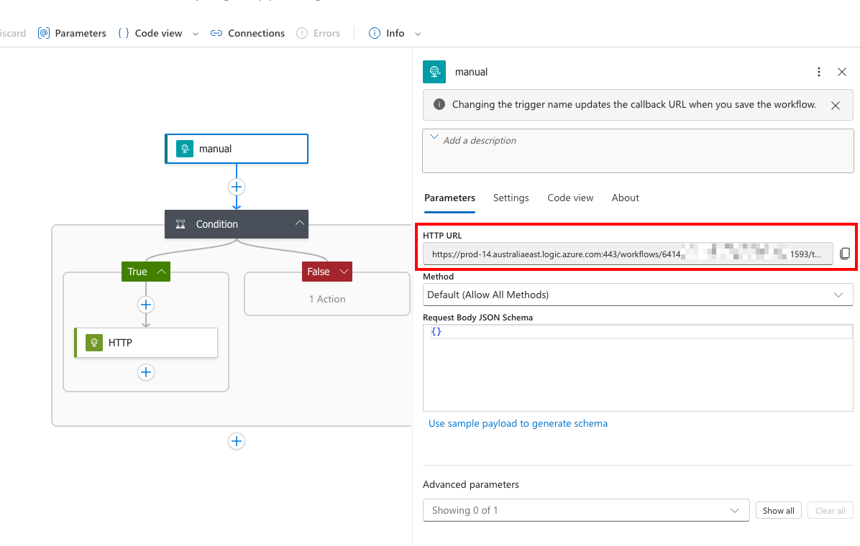Image resolution: width=860 pixels, height=546 pixels.
Task: Click the plus icon below the Condition block
Action: pos(237,441)
